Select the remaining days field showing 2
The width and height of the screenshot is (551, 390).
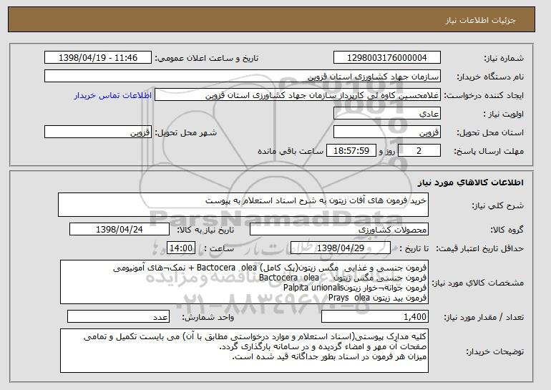pyautogui.click(x=419, y=151)
